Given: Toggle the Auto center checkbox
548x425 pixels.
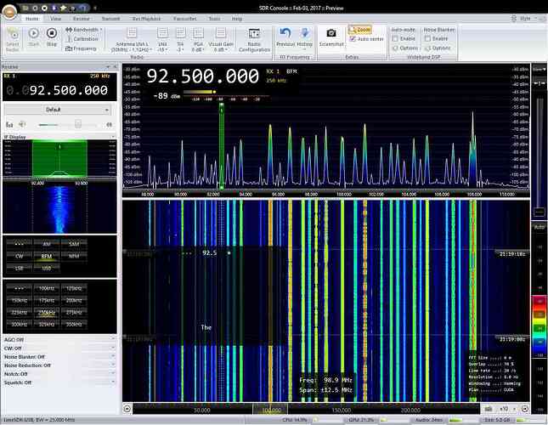Looking at the screenshot, I should coord(353,39).
